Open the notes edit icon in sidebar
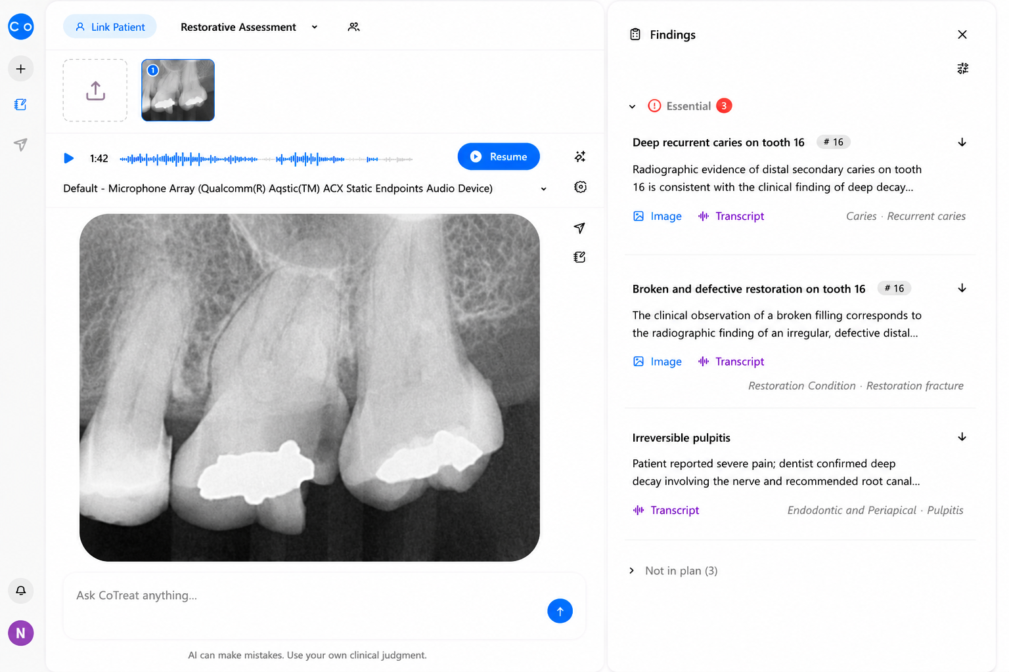 (21, 104)
